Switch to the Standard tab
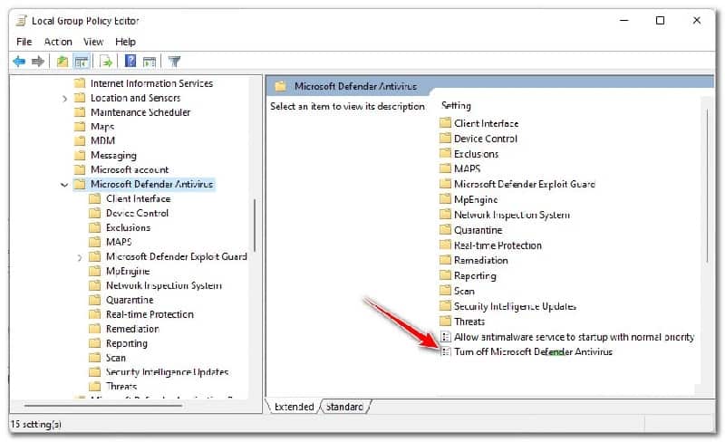The height and width of the screenshot is (442, 725). coord(344,407)
